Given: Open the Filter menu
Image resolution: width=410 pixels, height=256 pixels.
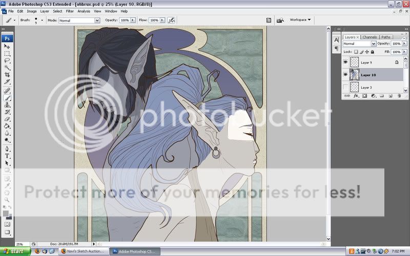Looking at the screenshot, I should (x=70, y=11).
